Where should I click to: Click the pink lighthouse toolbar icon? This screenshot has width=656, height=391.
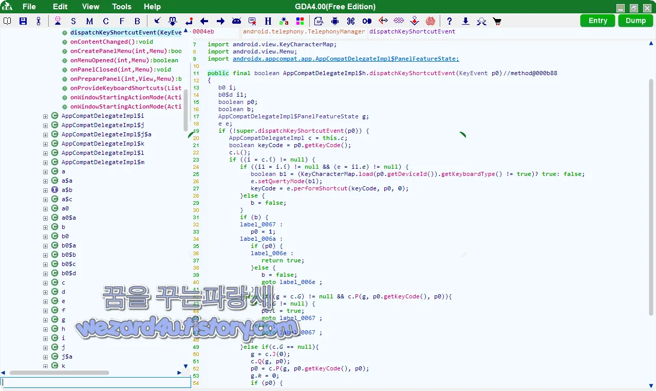[x=58, y=21]
